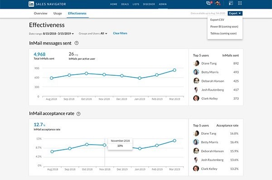Click Betty Morris's avatar in InMails sent list
This screenshot has width=272, height=180.
pyautogui.click(x=196, y=72)
